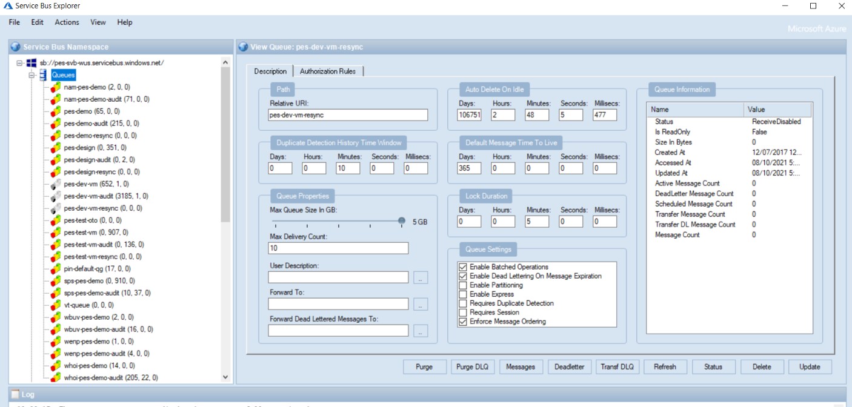The width and height of the screenshot is (852, 407).
Task: Click the grey pes-dev-vm queue icon
Action: [55, 184]
